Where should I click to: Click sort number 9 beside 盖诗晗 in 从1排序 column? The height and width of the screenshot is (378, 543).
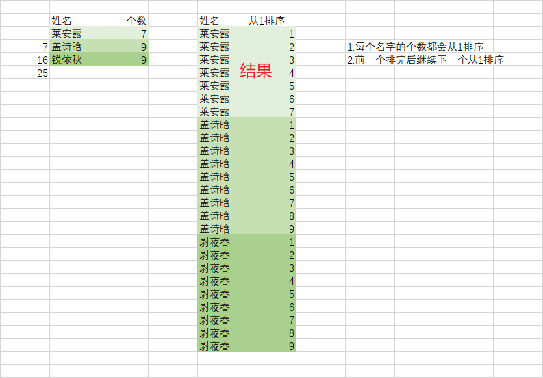point(271,228)
